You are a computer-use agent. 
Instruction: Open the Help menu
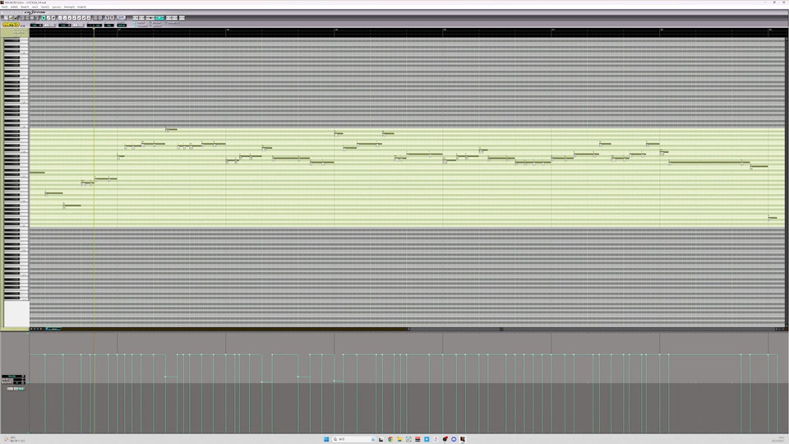[x=81, y=7]
